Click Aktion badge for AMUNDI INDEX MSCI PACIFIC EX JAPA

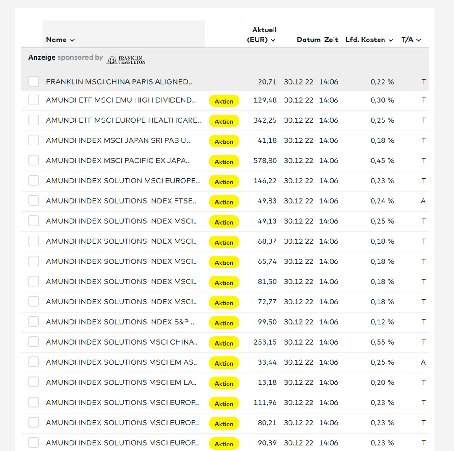(x=224, y=161)
